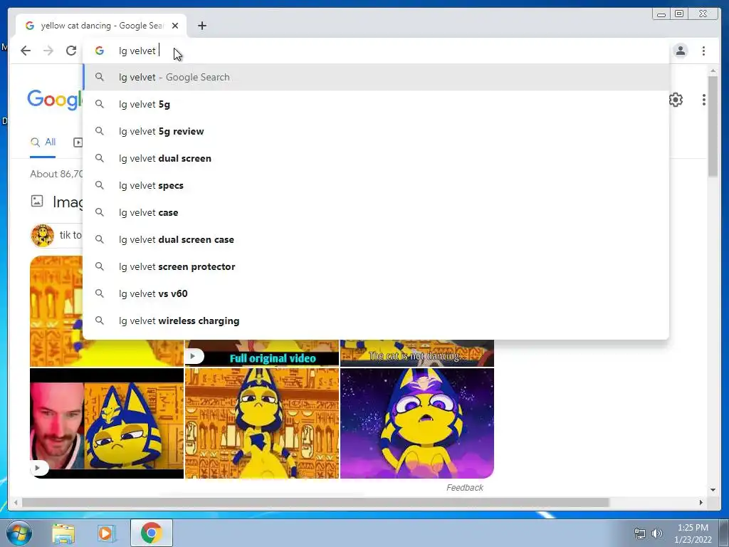Screen dimensions: 729x547
Task: Choose suggestion 'lg velvet case'
Action: 376,212
